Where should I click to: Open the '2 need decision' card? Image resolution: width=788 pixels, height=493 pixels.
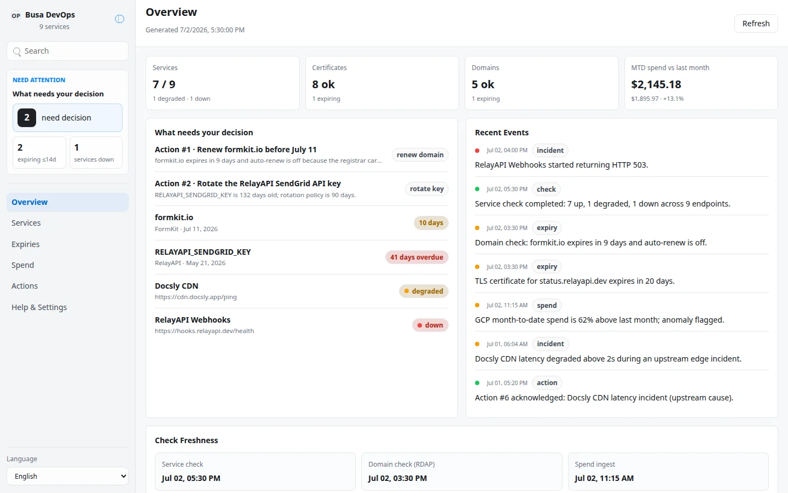pos(68,118)
